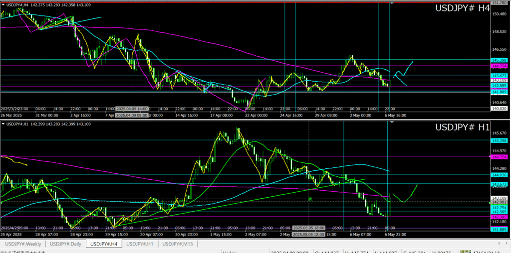Click the magenta 144.754 label on H1 chart
511x253 pixels.
tap(499, 157)
